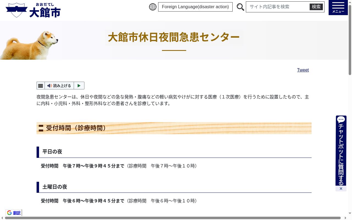This screenshot has width=352, height=220.
Task: Submit search with the 検索 button
Action: (316, 7)
